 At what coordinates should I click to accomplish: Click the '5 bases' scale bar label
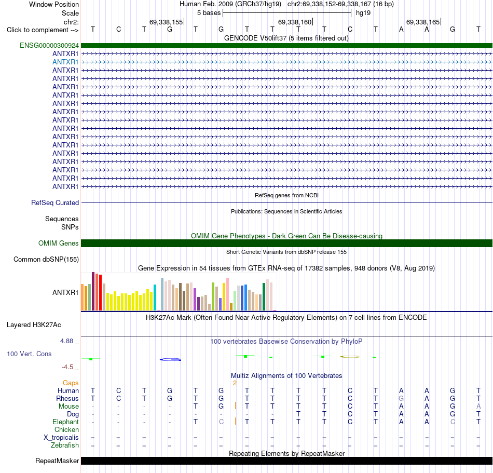coord(209,13)
